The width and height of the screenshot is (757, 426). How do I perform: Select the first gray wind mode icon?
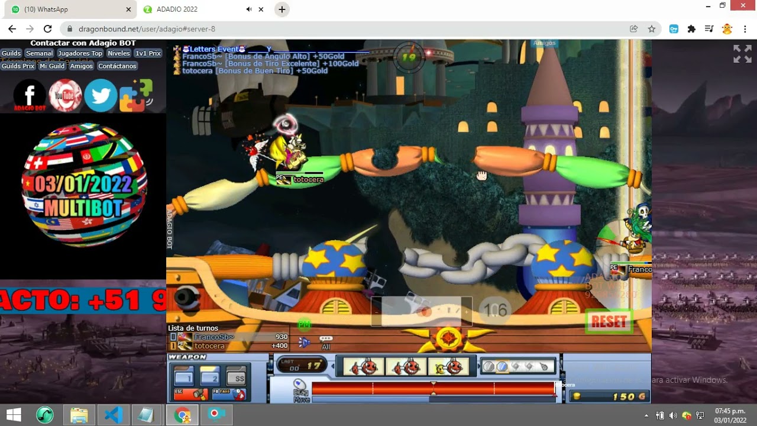489,367
